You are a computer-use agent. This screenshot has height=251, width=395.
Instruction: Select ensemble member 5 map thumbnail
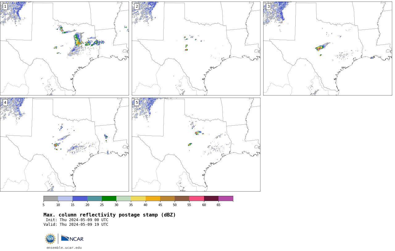click(x=196, y=144)
